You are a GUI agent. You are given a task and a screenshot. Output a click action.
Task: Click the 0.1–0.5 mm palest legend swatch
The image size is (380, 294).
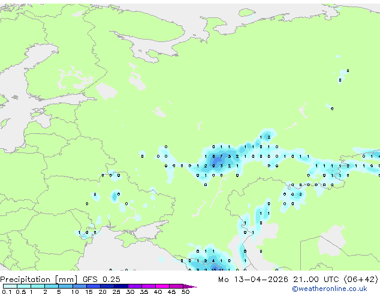tap(10, 286)
